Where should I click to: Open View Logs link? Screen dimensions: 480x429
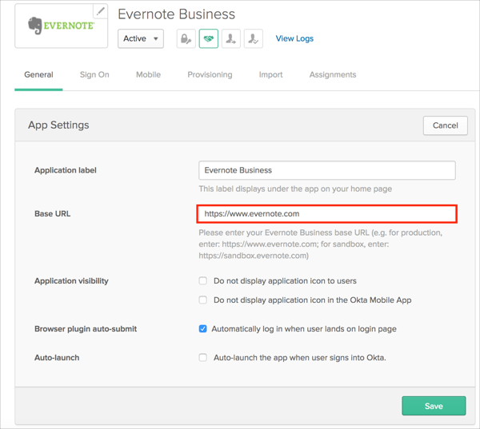[294, 38]
